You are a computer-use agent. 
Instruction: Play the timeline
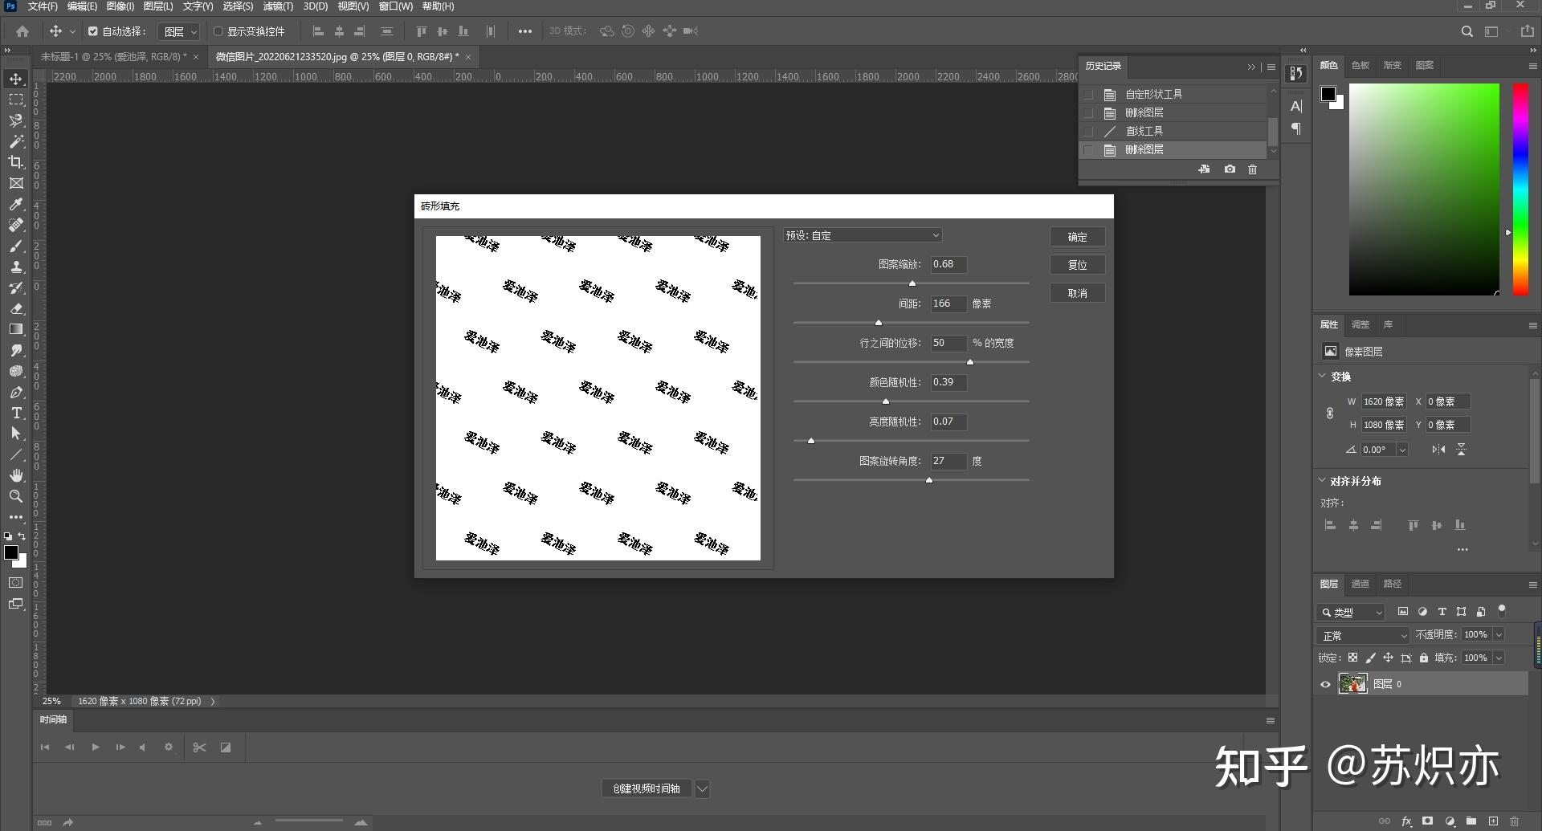pyautogui.click(x=96, y=747)
